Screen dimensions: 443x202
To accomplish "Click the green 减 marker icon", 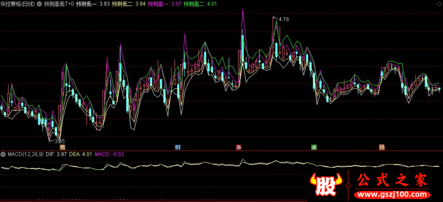I will click(x=314, y=147).
